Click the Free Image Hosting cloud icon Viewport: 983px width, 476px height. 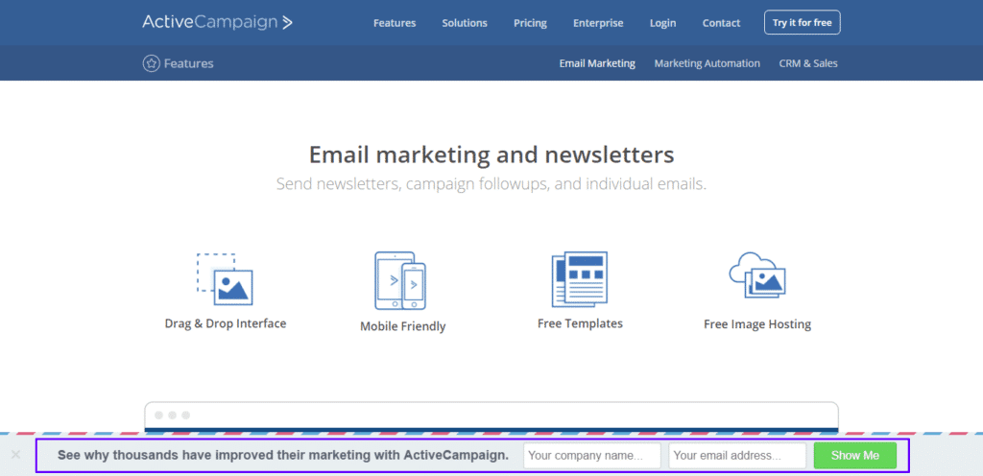[757, 277]
